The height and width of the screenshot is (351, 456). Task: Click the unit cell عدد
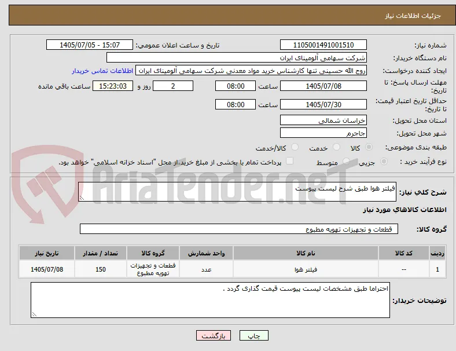coord(206,269)
